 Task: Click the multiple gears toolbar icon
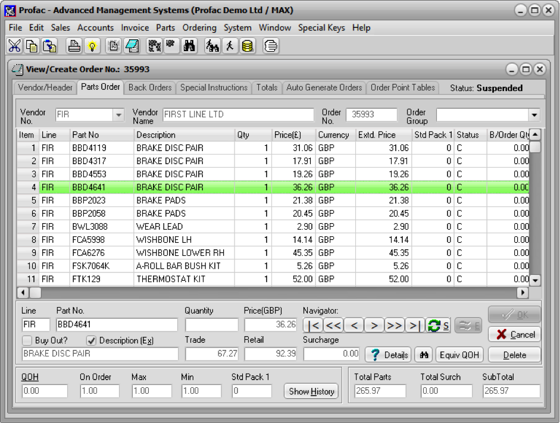click(154, 46)
